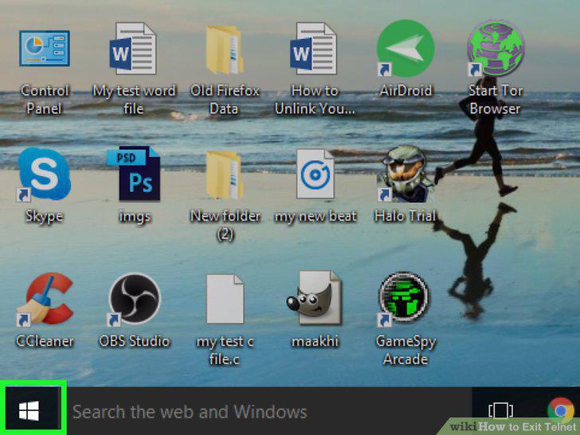580x435 pixels.
Task: Click the my new beat label text
Action: 315,217
